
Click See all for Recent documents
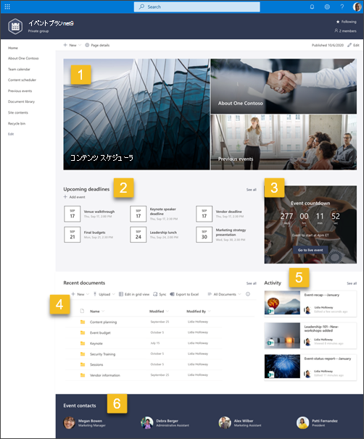252,283
